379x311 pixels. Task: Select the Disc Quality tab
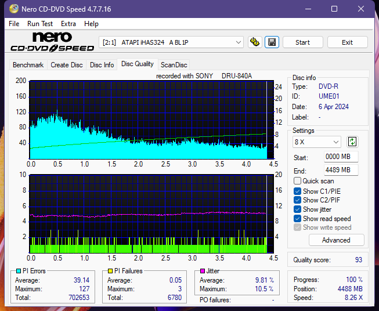pyautogui.click(x=138, y=64)
